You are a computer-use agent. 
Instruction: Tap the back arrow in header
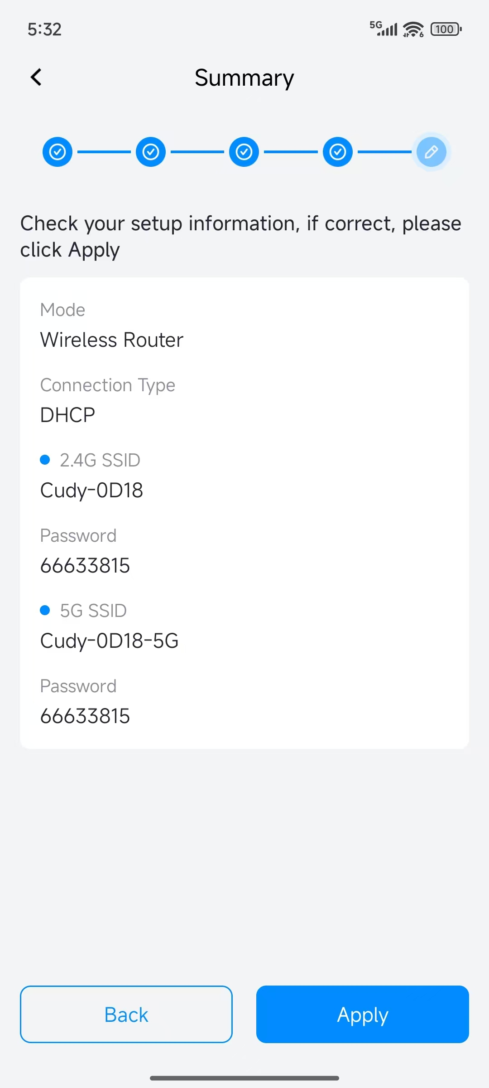click(36, 77)
